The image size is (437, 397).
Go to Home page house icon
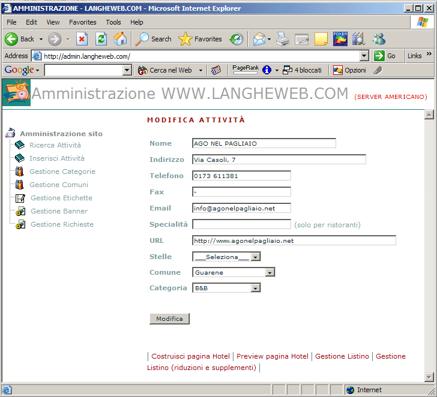120,39
